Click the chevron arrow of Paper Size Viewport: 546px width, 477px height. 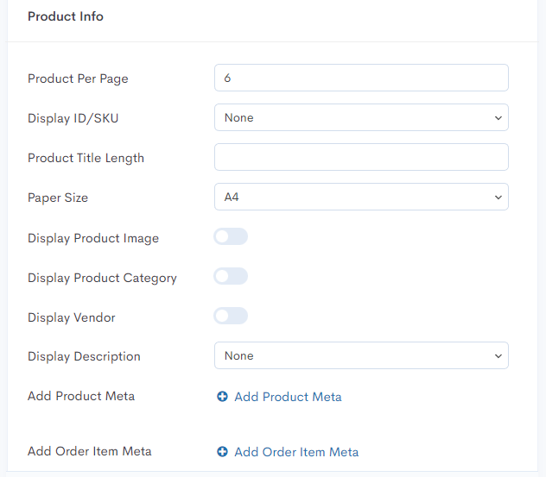pyautogui.click(x=498, y=198)
